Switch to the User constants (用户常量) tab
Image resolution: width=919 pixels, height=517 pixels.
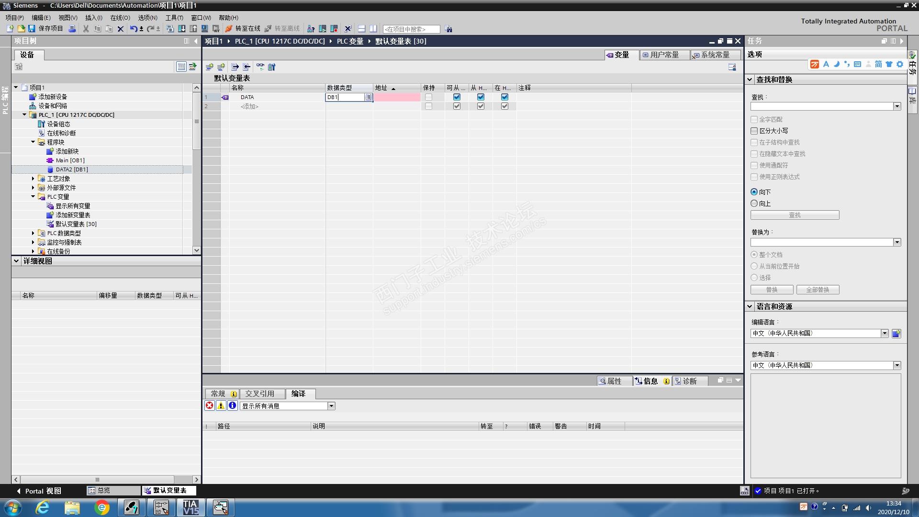click(x=663, y=55)
